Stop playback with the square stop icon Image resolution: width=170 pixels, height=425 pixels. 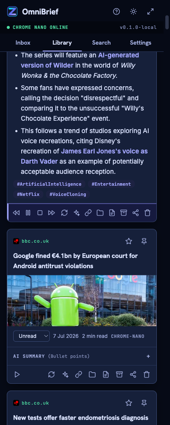40,213
